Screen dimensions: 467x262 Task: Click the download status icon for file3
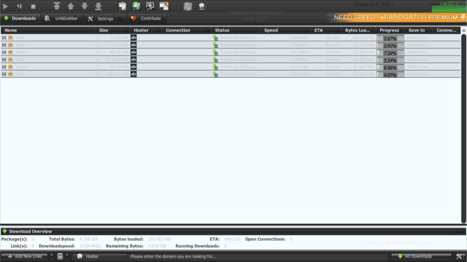click(215, 38)
